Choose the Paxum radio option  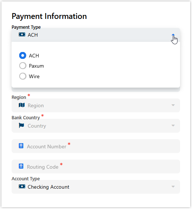[x=23, y=66]
